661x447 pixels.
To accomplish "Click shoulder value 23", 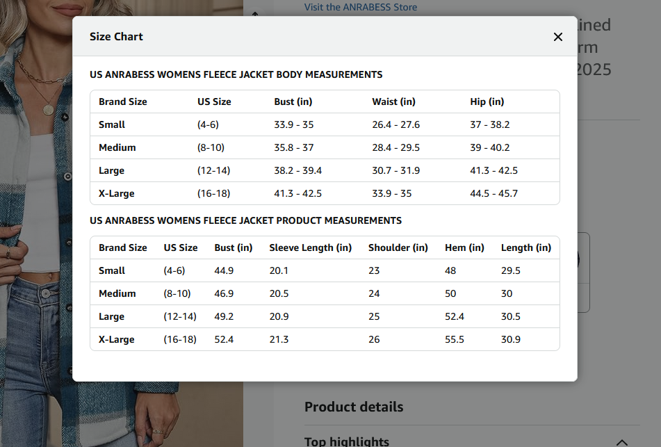I will (374, 270).
